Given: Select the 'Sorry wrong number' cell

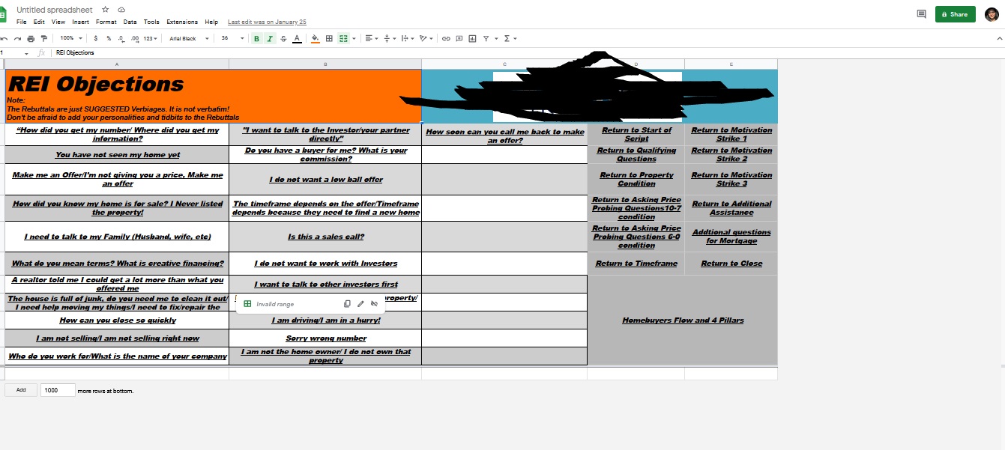Looking at the screenshot, I should click(x=325, y=338).
